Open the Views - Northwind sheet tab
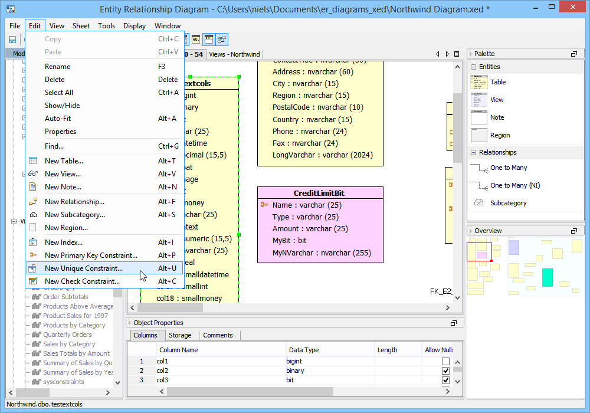 tap(234, 54)
